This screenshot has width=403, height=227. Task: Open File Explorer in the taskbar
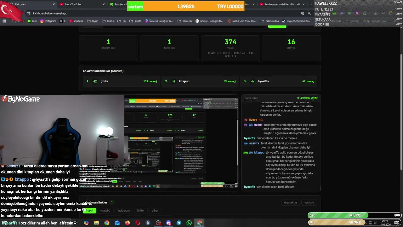click(97, 223)
